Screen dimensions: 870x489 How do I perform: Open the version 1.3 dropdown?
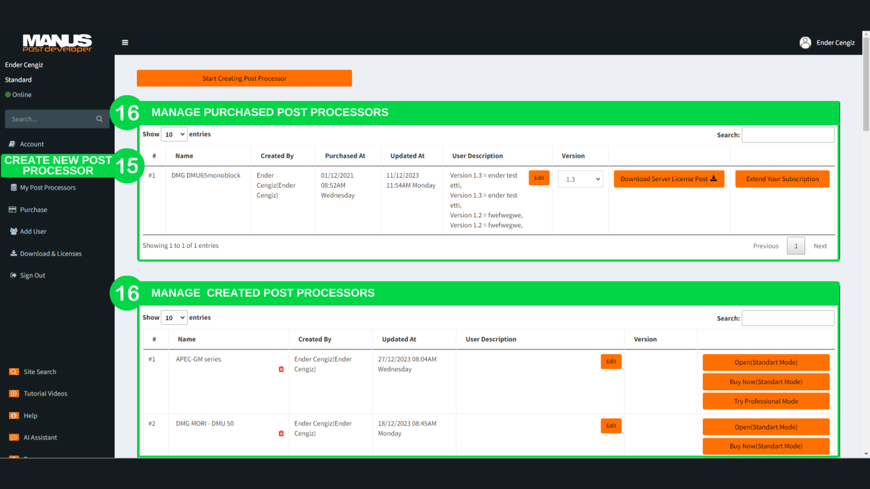point(580,179)
